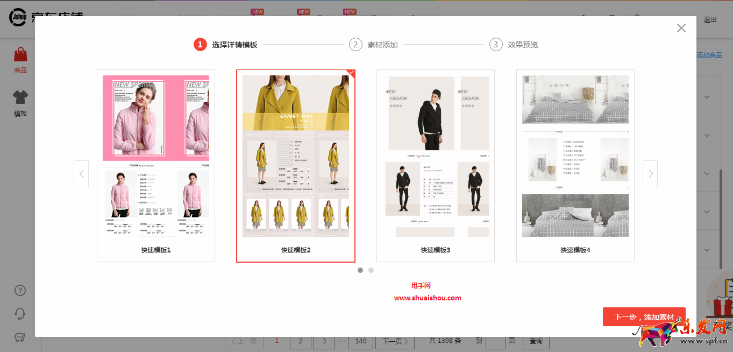733x352 pixels.
Task: Click the 退出 logout link
Action: pyautogui.click(x=710, y=20)
